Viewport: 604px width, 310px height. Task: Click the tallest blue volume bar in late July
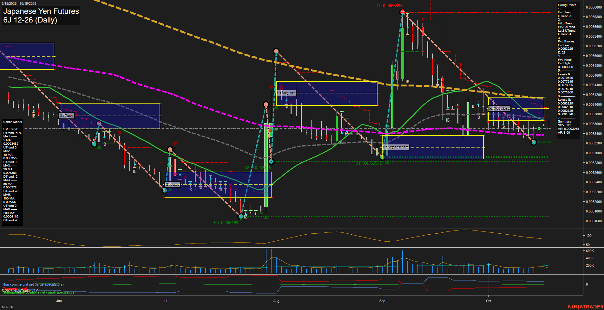coord(266,261)
